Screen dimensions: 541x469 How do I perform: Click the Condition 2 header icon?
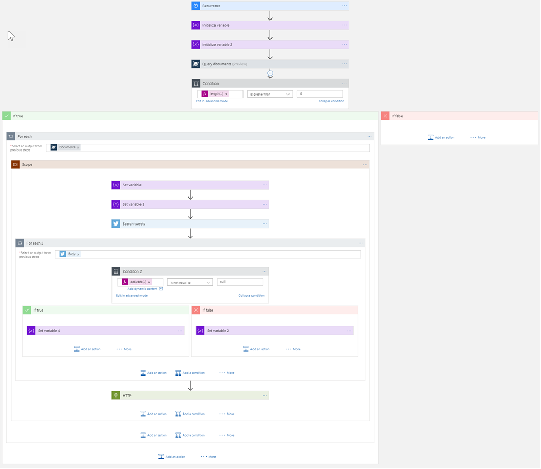coord(116,271)
